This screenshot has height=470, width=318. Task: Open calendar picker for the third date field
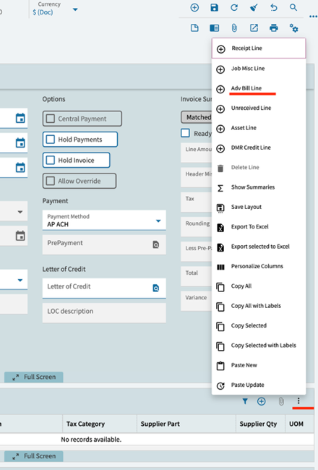[x=20, y=167]
